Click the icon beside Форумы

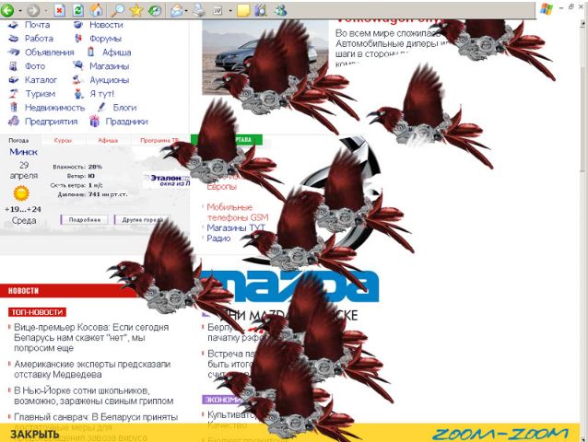(x=78, y=38)
